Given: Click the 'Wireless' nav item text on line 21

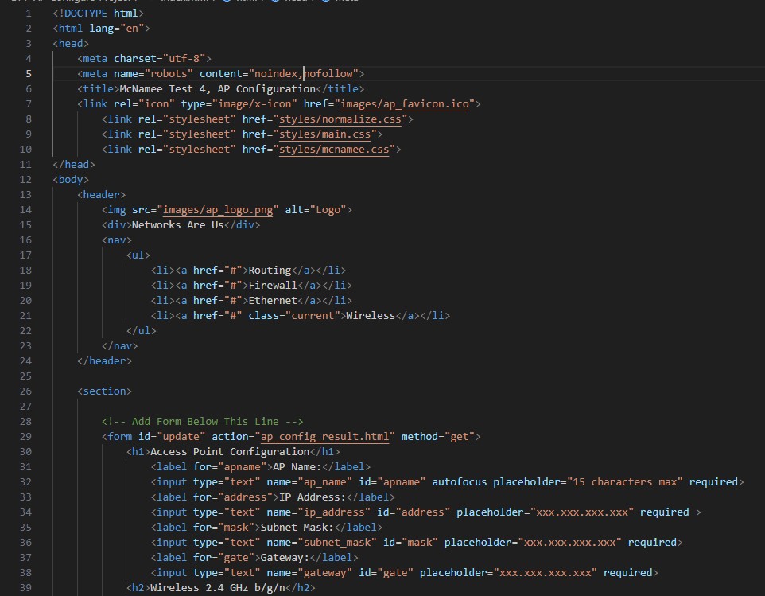Looking at the screenshot, I should point(371,316).
